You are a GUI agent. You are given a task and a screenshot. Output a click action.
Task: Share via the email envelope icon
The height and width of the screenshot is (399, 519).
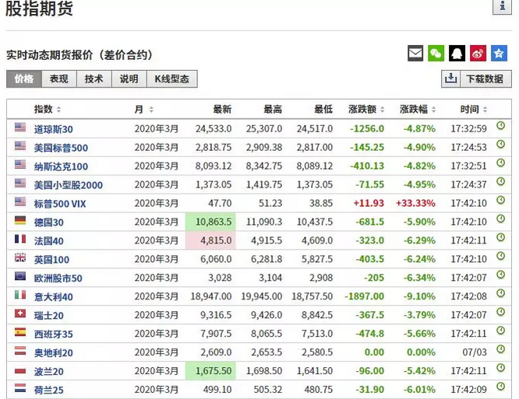[415, 53]
